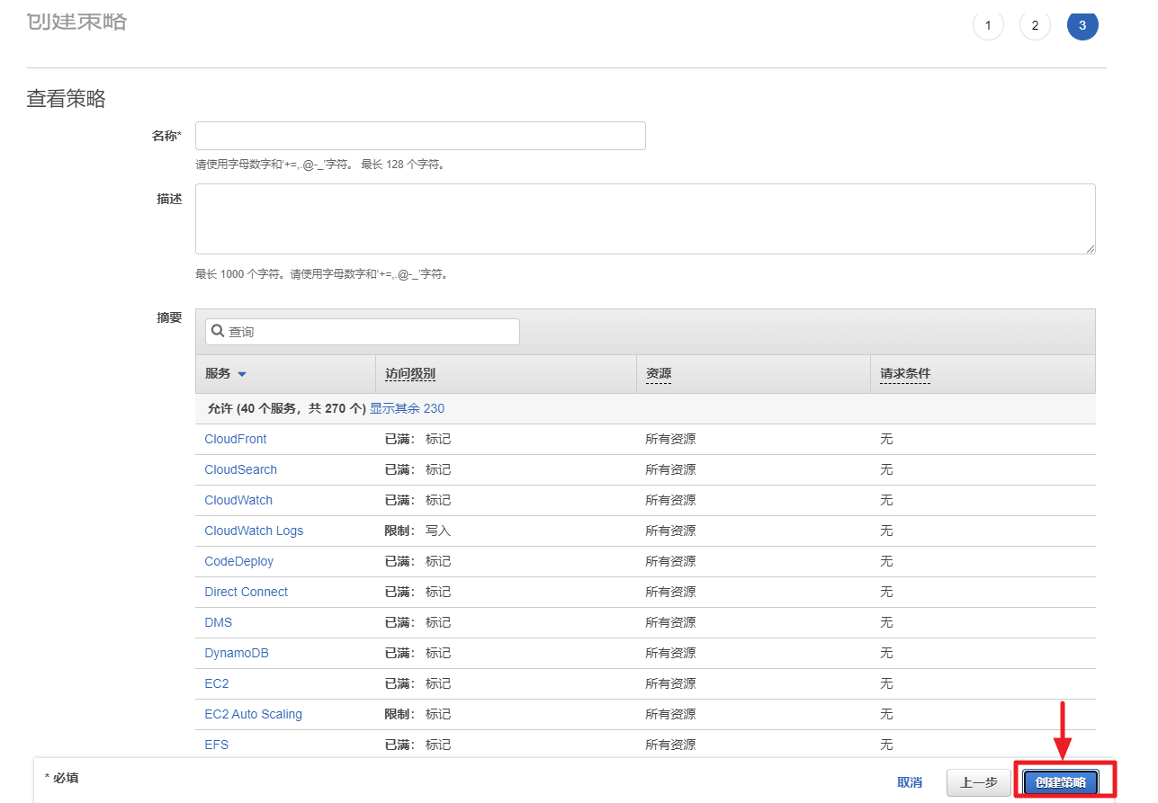
Task: Go to step 2 circle
Action: 1035,25
